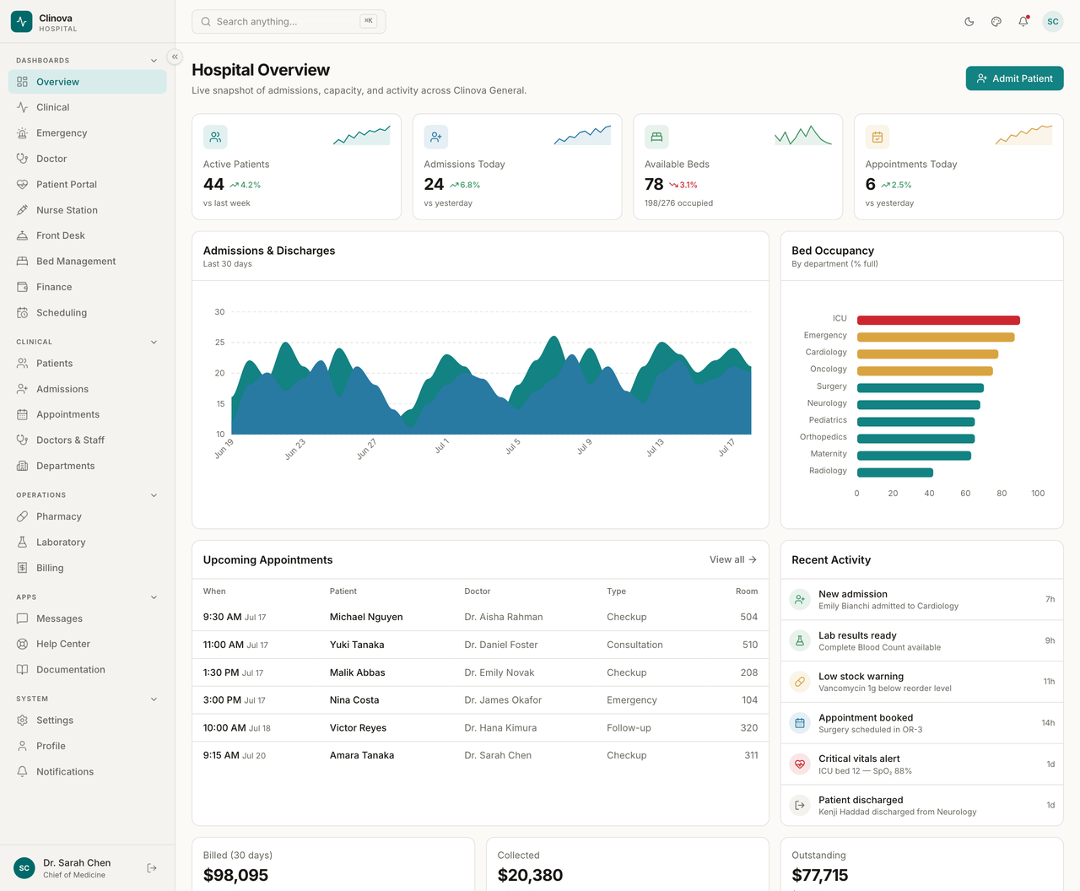The image size is (1080, 891).
Task: Collapse the Apps section chevron
Action: 154,597
